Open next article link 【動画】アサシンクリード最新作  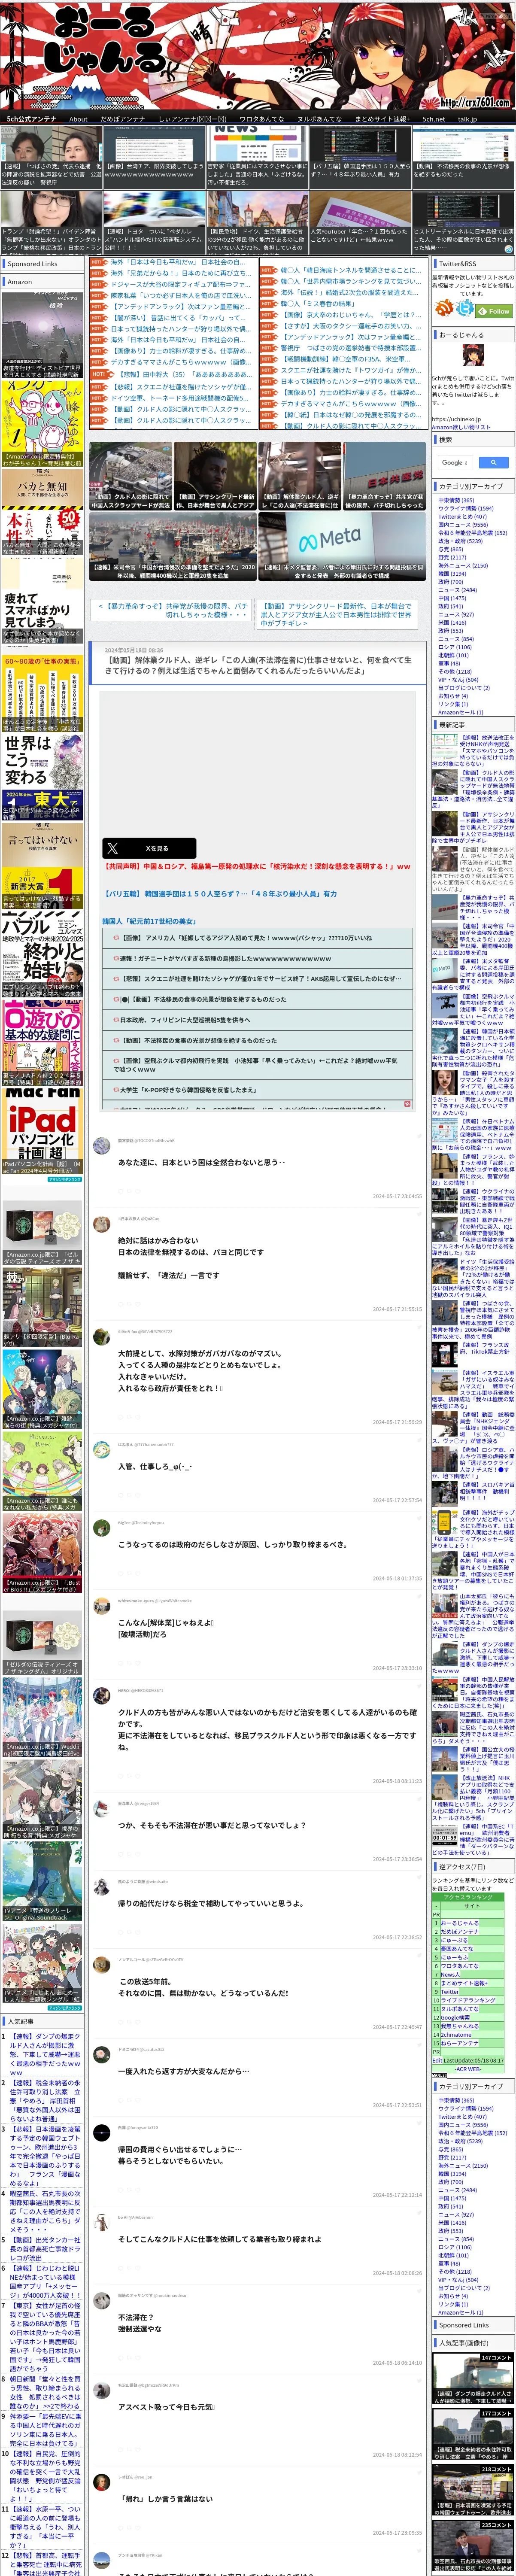(x=336, y=614)
